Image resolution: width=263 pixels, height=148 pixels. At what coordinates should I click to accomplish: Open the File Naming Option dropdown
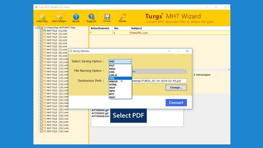coord(159,71)
